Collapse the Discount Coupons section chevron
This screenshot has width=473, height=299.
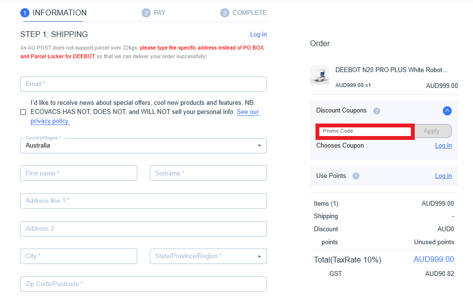(x=447, y=111)
